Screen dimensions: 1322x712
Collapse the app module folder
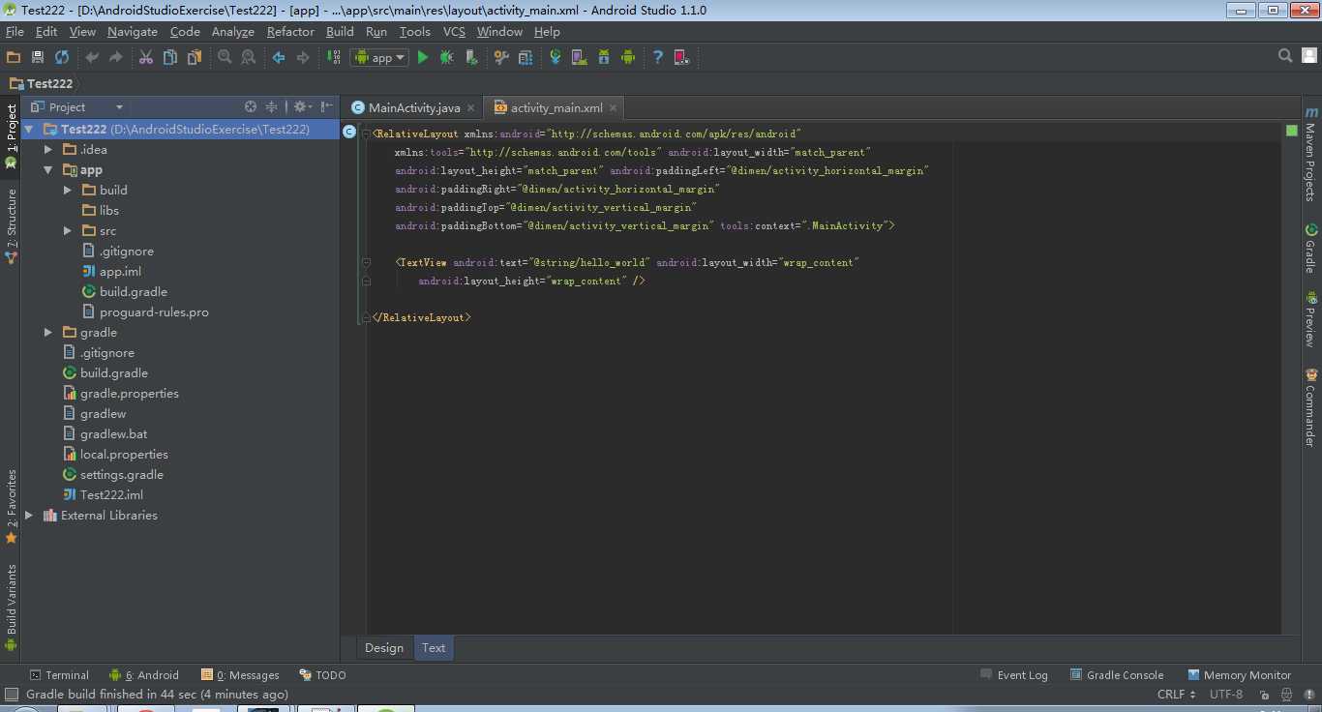[x=48, y=169]
